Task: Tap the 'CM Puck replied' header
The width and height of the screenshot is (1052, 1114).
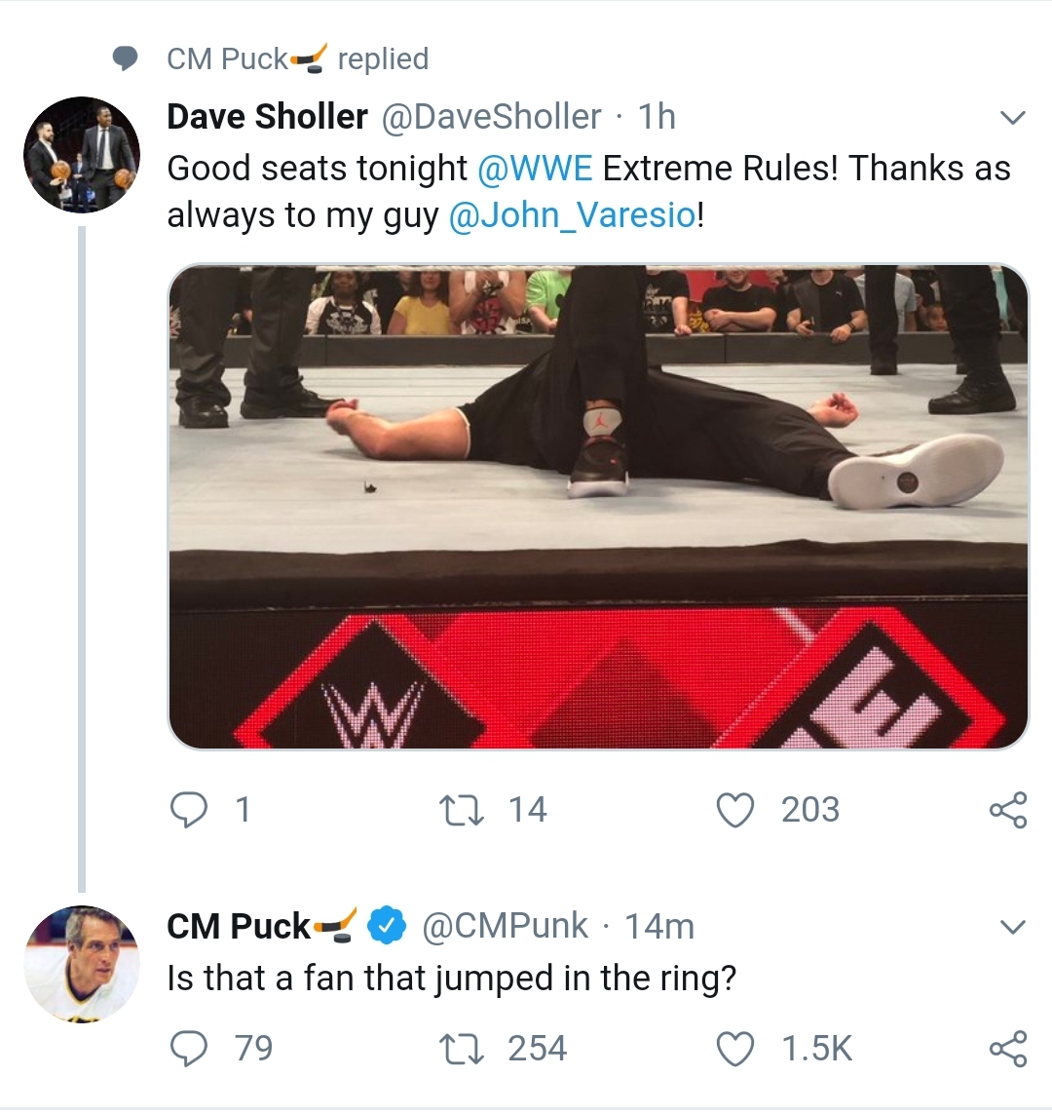Action: click(297, 58)
